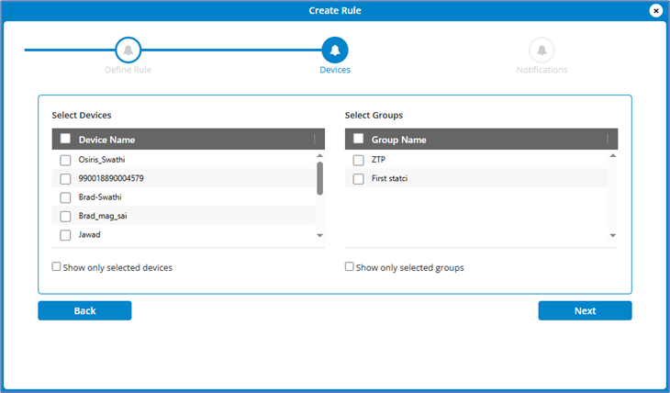Viewport: 670px width, 393px height.
Task: Close the Create Rule dialog
Action: coord(656,10)
